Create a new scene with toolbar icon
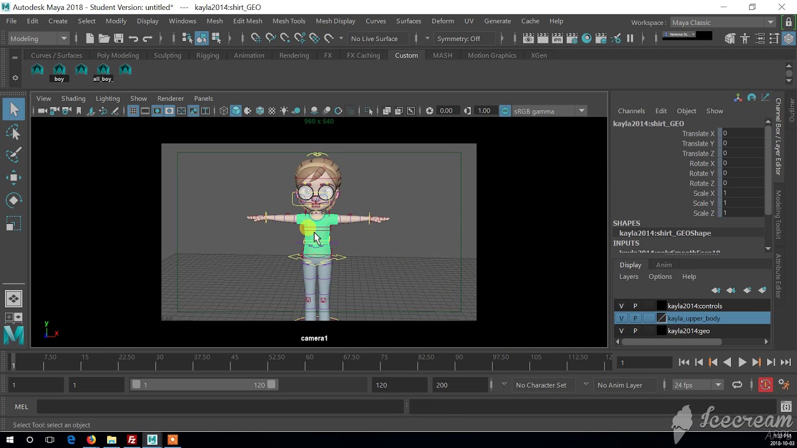The width and height of the screenshot is (797, 448). pos(90,39)
